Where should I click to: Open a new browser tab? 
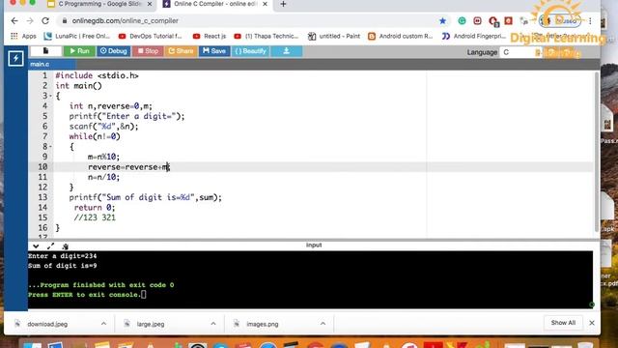point(283,4)
